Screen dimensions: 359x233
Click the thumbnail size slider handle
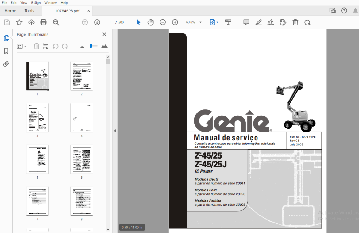[91, 46]
